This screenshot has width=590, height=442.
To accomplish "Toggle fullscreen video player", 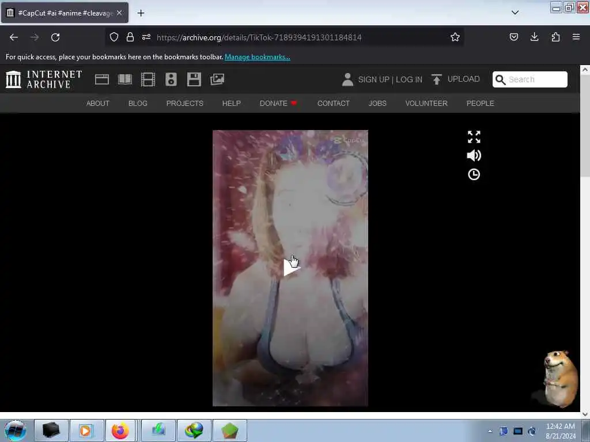I will 474,137.
